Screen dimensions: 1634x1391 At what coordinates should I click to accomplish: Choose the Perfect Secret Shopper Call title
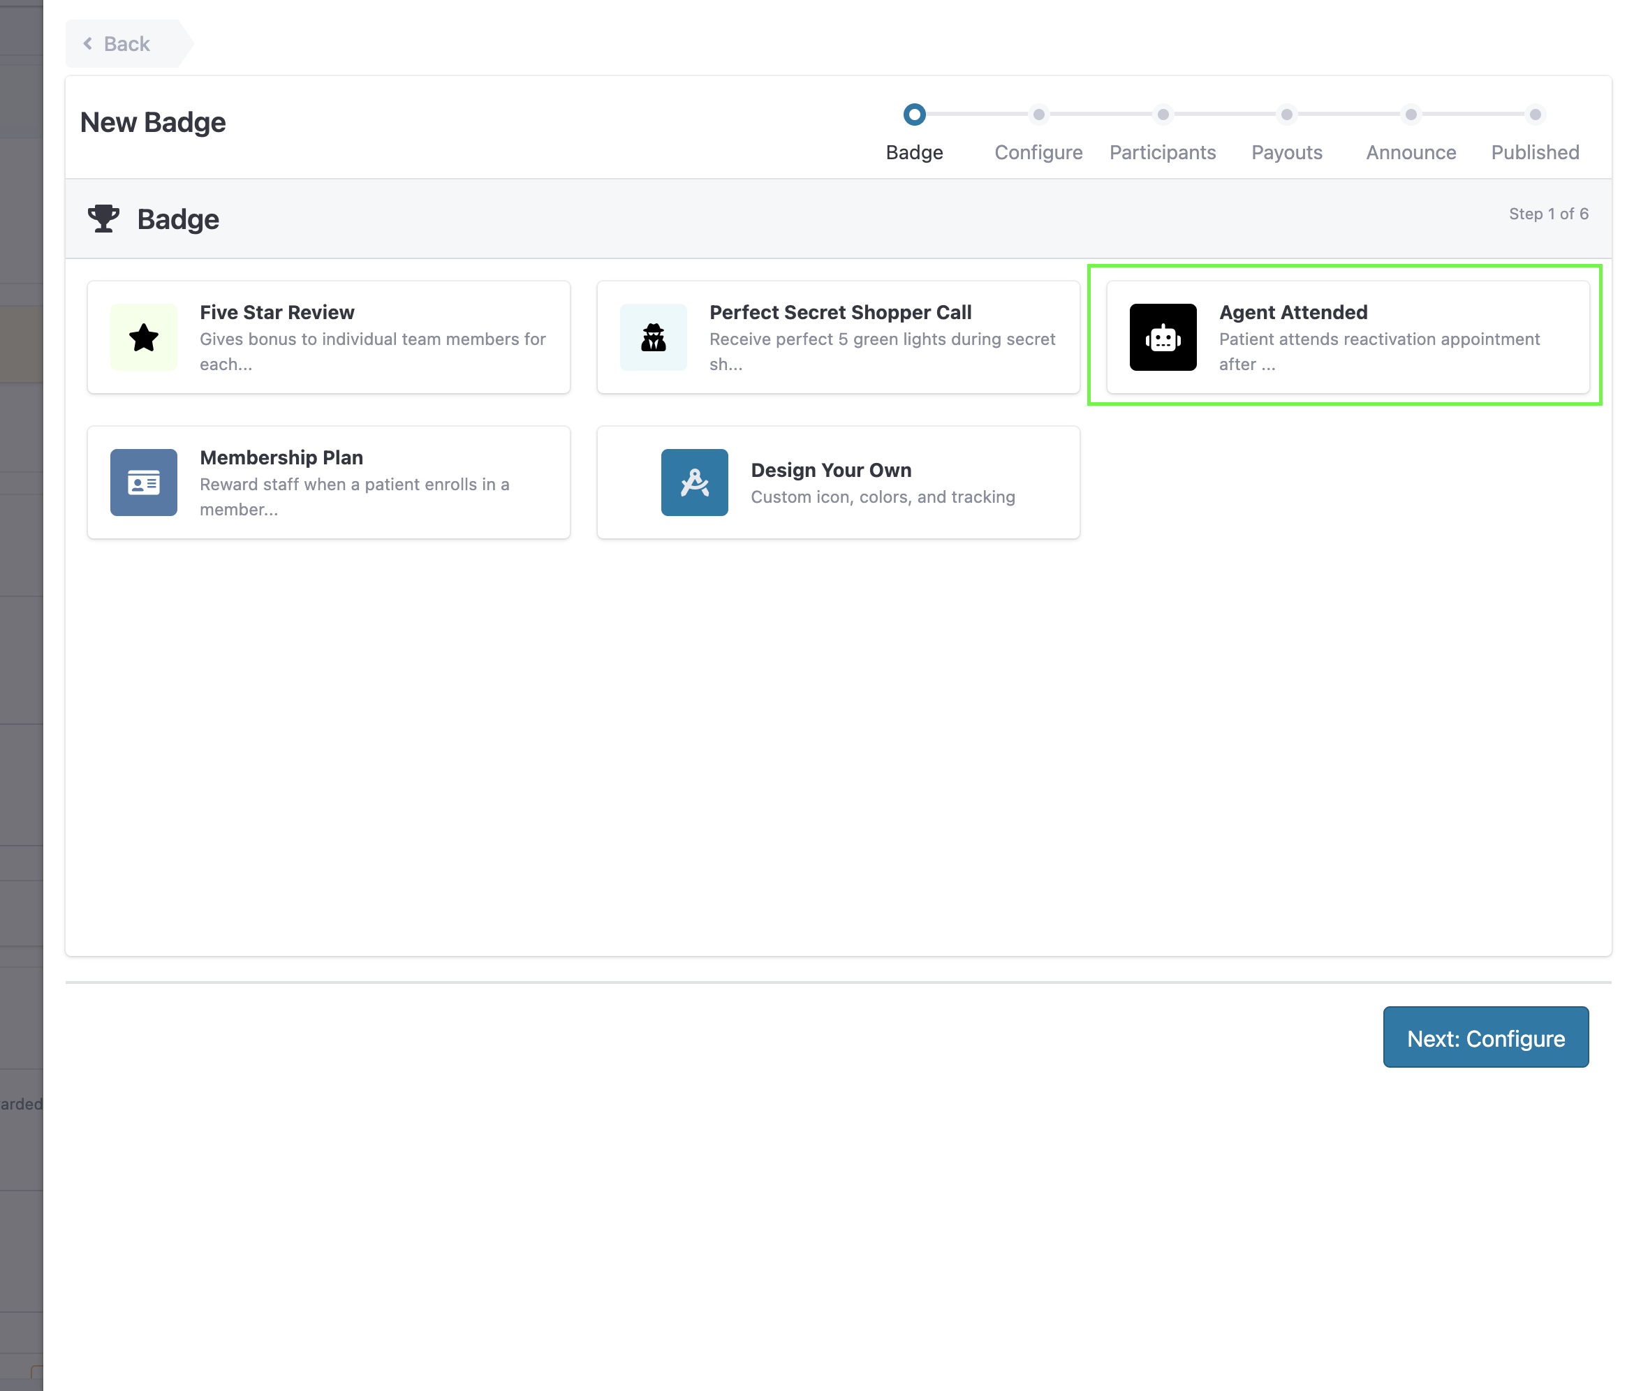[x=840, y=312]
